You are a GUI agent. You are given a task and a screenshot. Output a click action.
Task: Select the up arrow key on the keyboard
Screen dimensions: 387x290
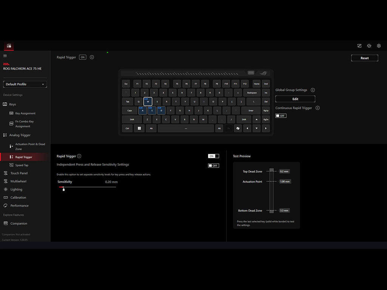coord(257,119)
